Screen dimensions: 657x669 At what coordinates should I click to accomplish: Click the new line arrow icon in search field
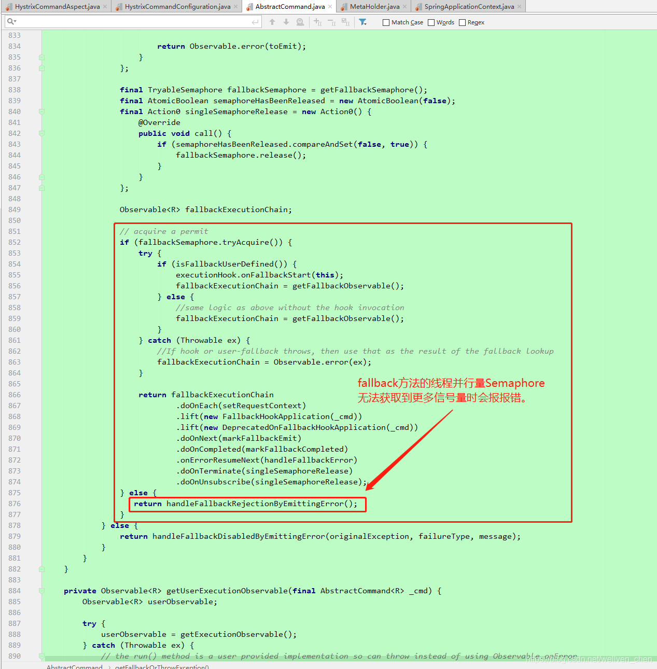[x=255, y=22]
